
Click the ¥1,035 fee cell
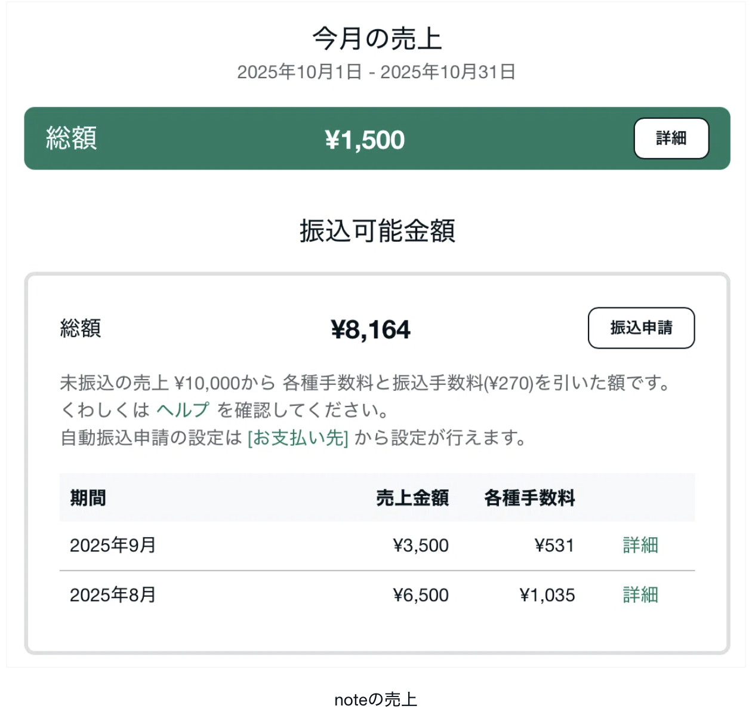tap(547, 595)
